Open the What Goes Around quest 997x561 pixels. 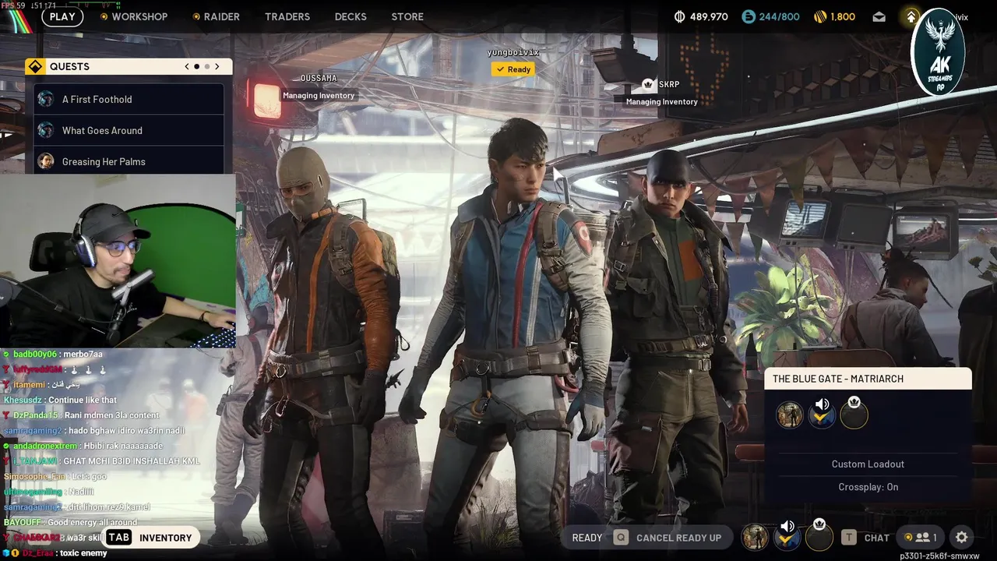pos(129,130)
